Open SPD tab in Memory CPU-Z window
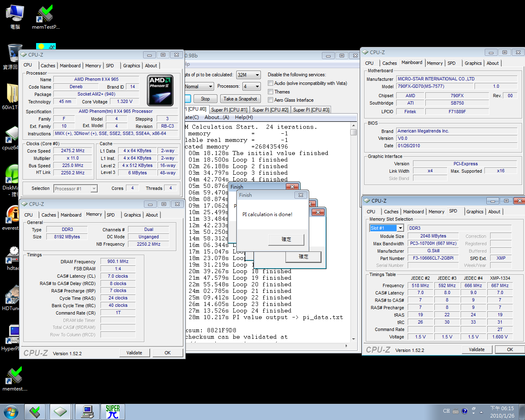This screenshot has height=420, width=525. pyautogui.click(x=111, y=215)
